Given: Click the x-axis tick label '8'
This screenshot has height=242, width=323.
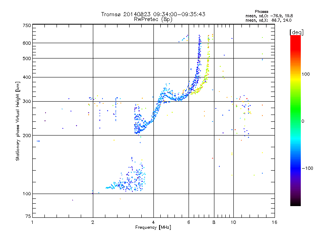Looking at the screenshot, I should (214, 222).
